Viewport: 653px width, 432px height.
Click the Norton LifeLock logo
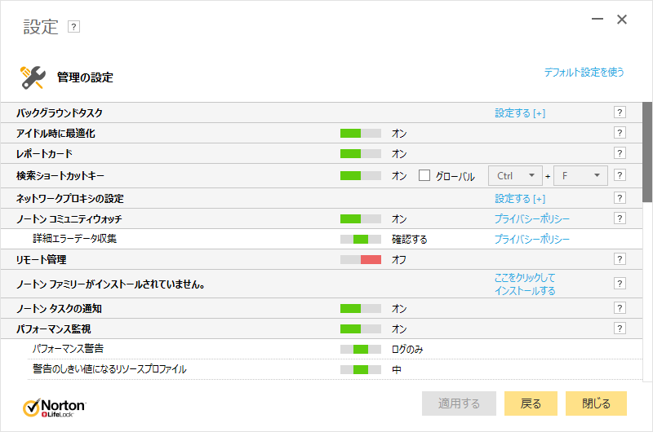54,406
